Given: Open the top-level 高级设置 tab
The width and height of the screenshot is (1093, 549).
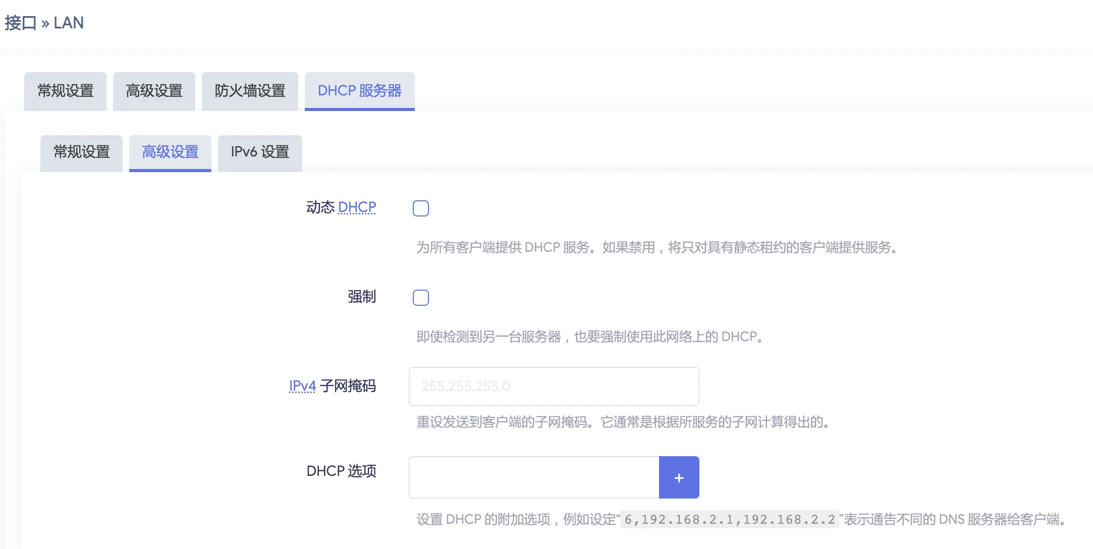Looking at the screenshot, I should [154, 91].
